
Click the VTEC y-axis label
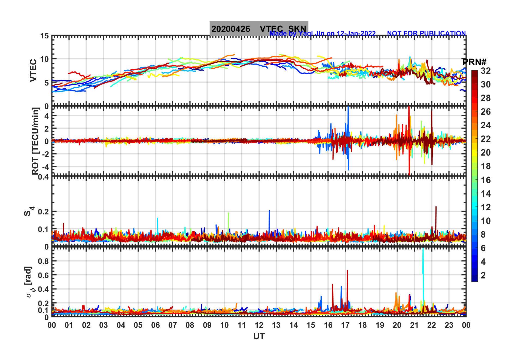click(x=33, y=71)
